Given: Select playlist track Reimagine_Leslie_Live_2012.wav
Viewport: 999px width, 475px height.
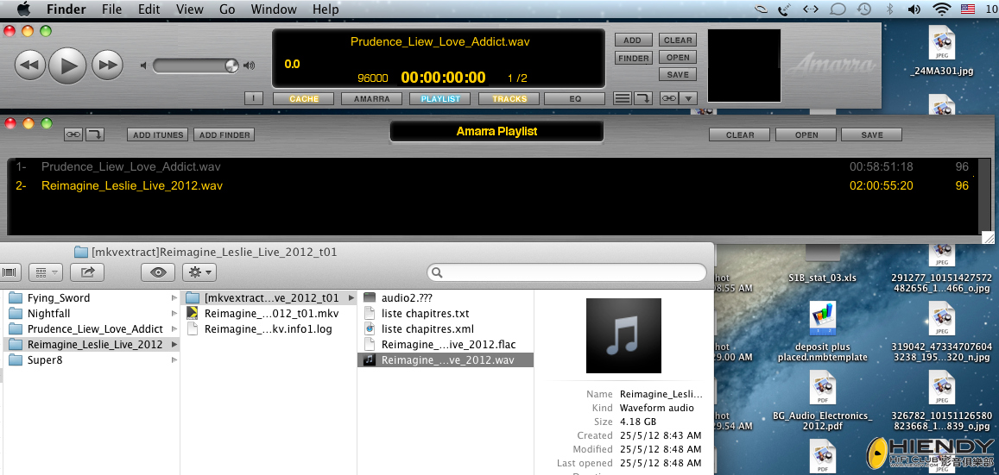Looking at the screenshot, I should (x=492, y=185).
